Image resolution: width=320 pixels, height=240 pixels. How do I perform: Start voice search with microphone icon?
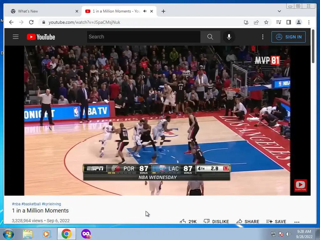tap(229, 37)
